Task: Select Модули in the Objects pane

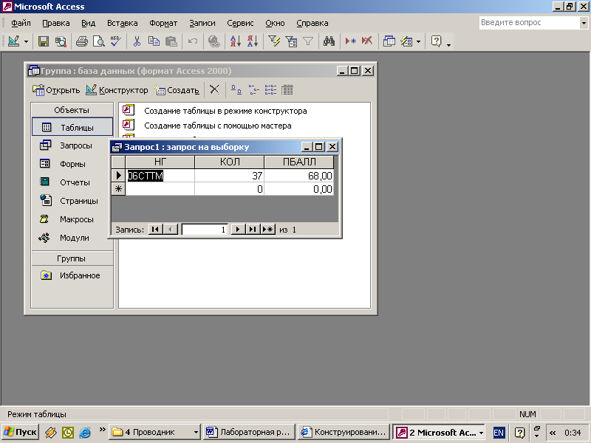Action: (x=72, y=238)
